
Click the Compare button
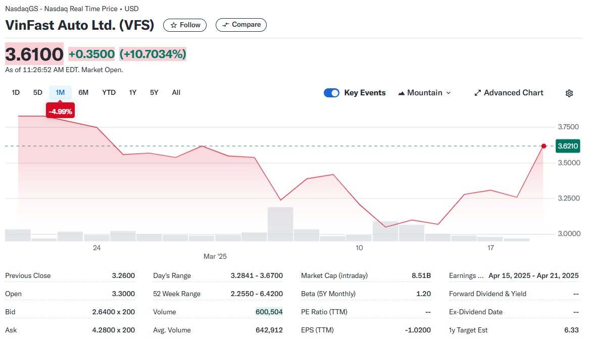[241, 25]
